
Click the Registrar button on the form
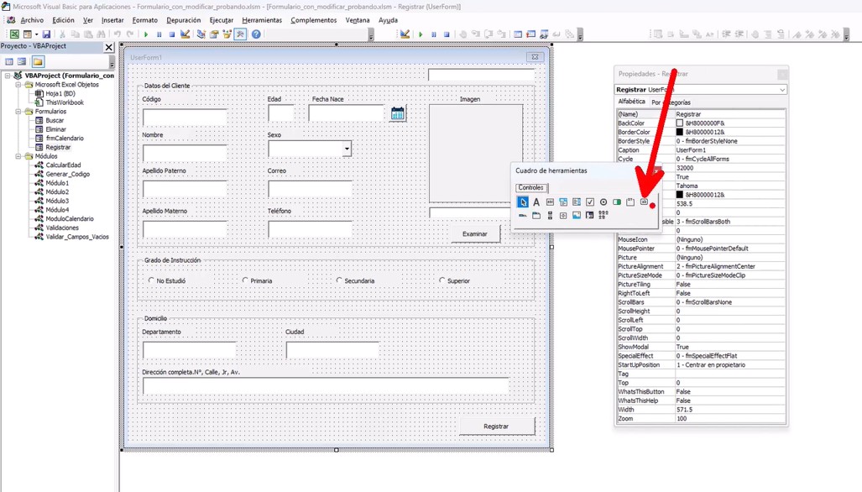pos(496,426)
